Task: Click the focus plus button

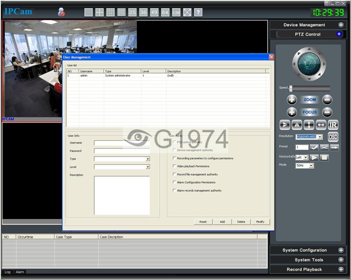Action: [x=292, y=112]
